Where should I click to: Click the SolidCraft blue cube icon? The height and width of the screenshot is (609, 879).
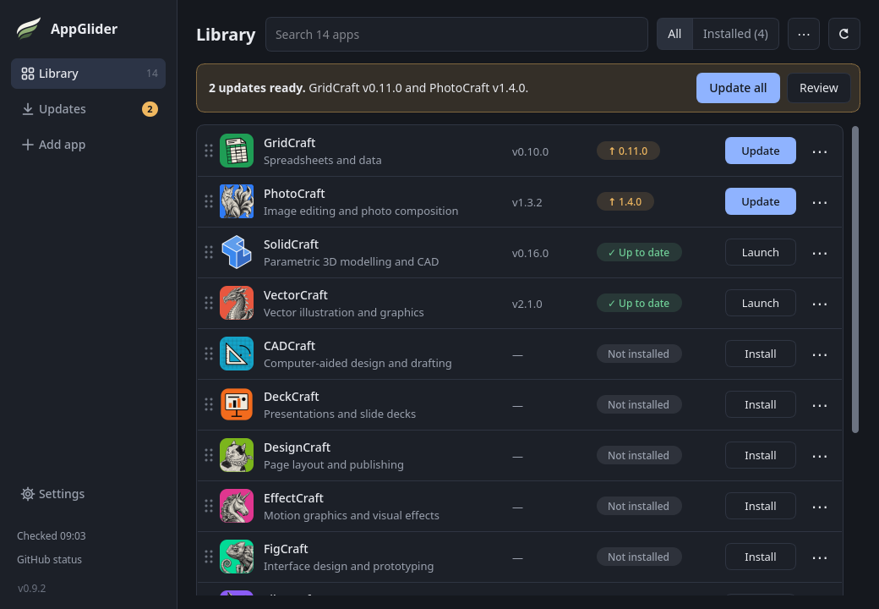[237, 252]
